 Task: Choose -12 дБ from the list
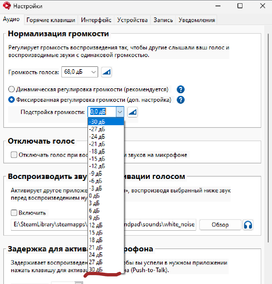pos(106,166)
